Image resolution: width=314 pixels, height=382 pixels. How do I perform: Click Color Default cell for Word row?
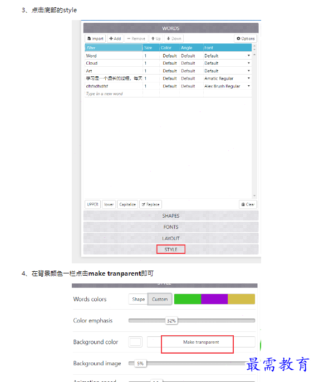tap(170, 56)
